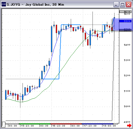Click the green session bar on time axis

point(35,124)
